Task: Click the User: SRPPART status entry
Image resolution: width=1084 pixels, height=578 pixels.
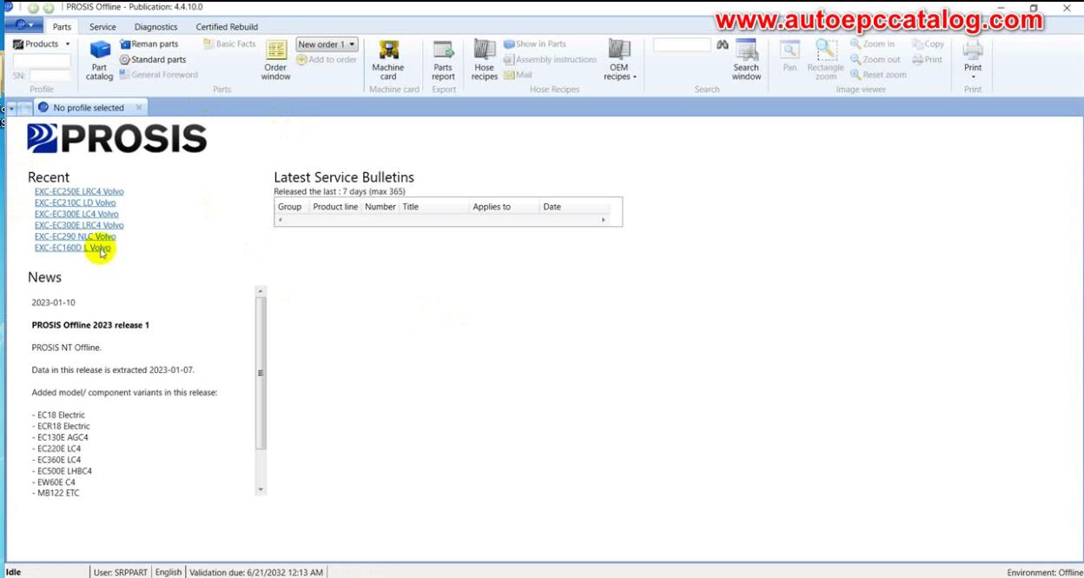Action: [121, 572]
